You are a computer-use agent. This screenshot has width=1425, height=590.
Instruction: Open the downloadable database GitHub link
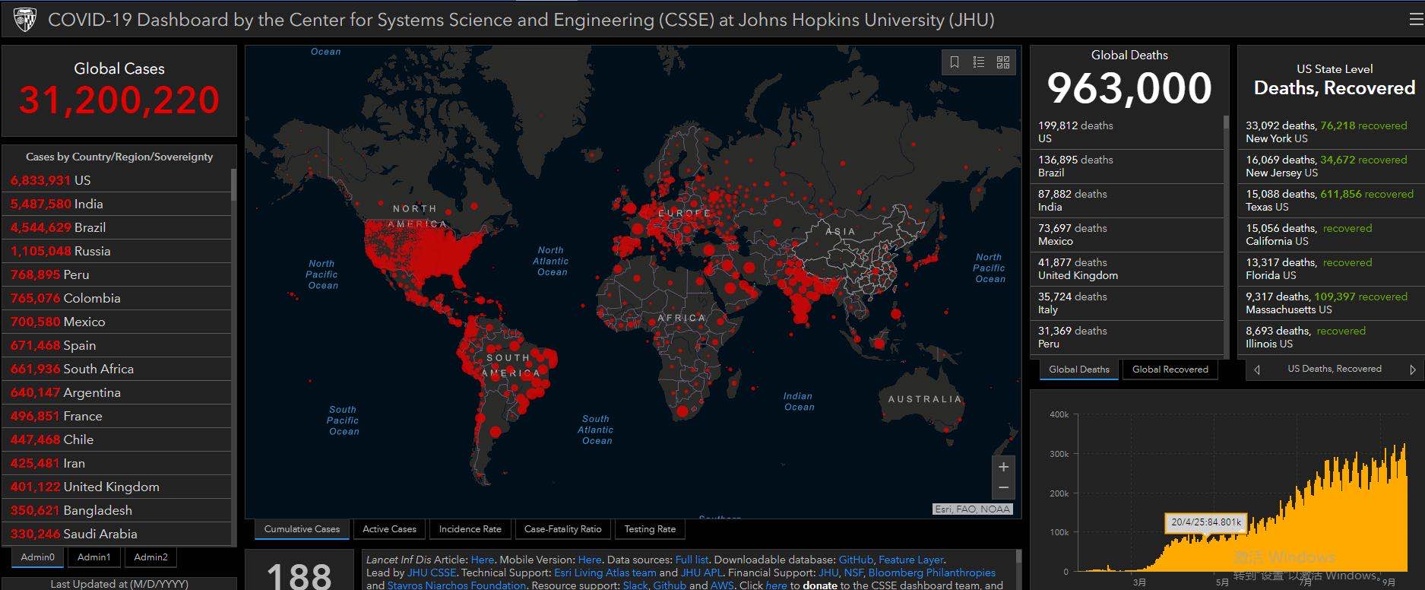856,560
